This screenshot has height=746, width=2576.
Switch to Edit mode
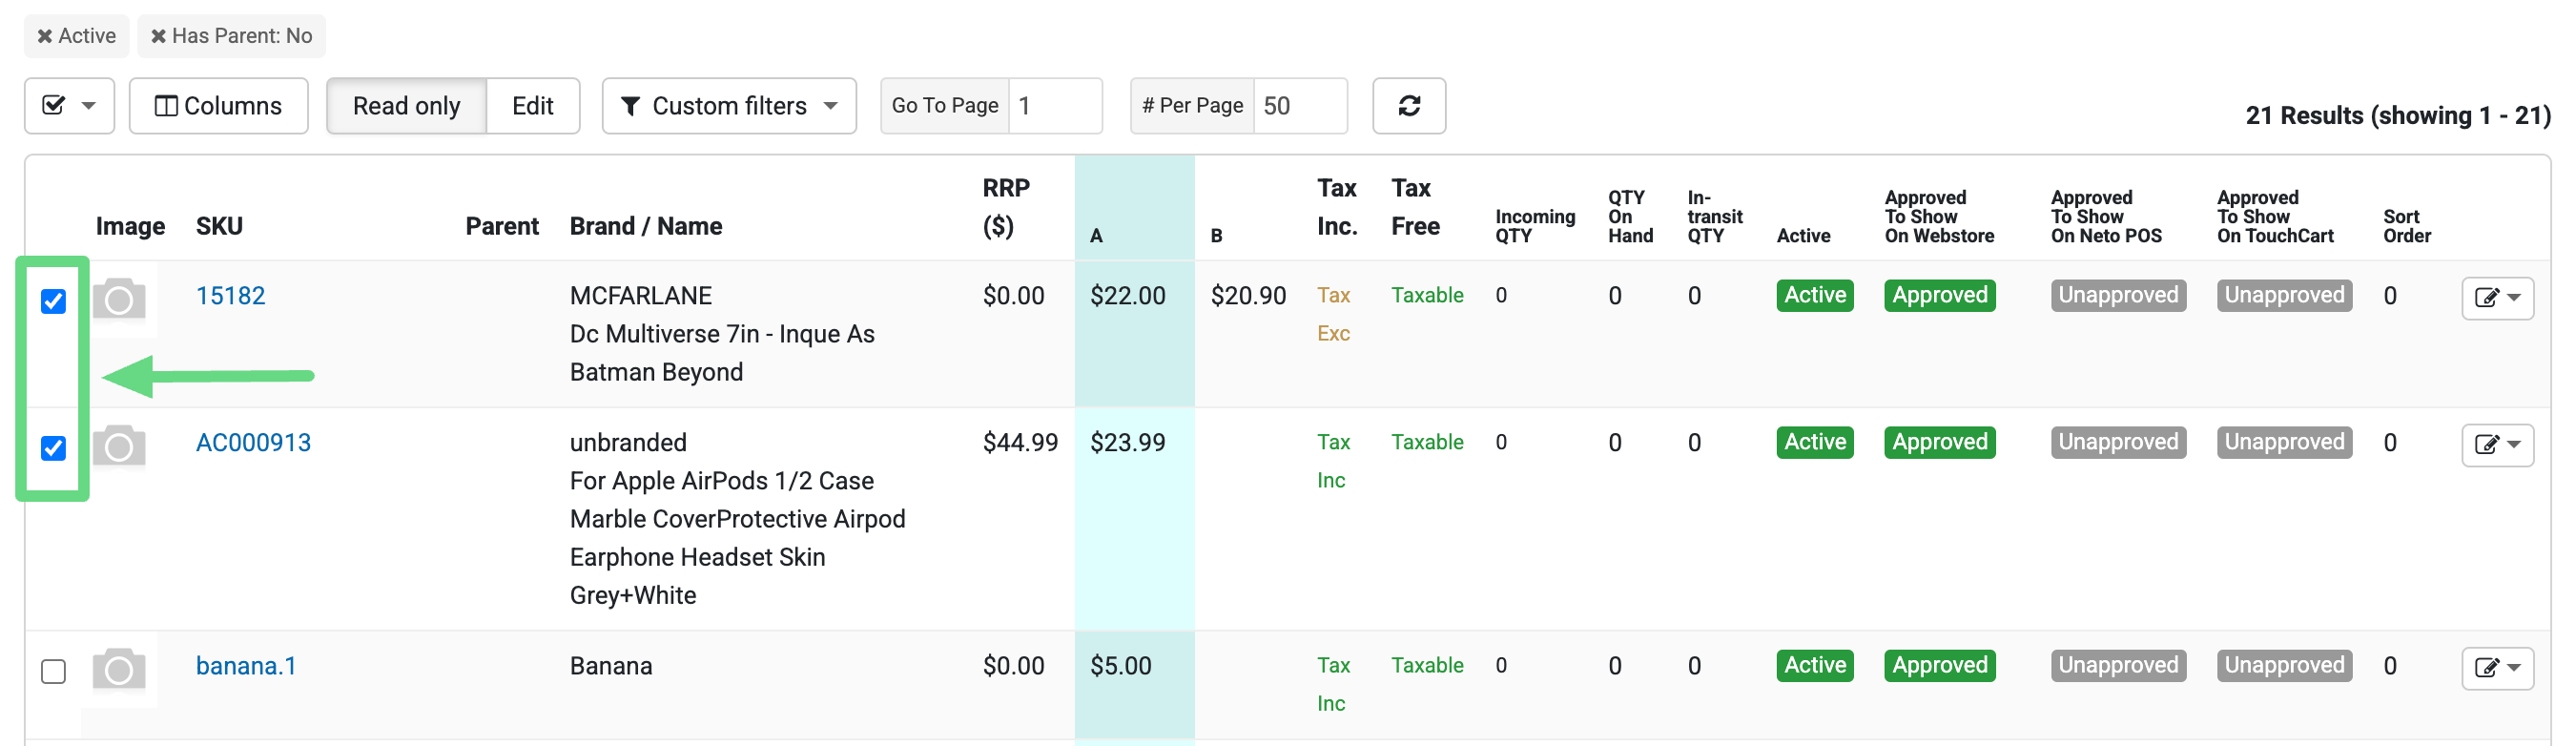(532, 106)
